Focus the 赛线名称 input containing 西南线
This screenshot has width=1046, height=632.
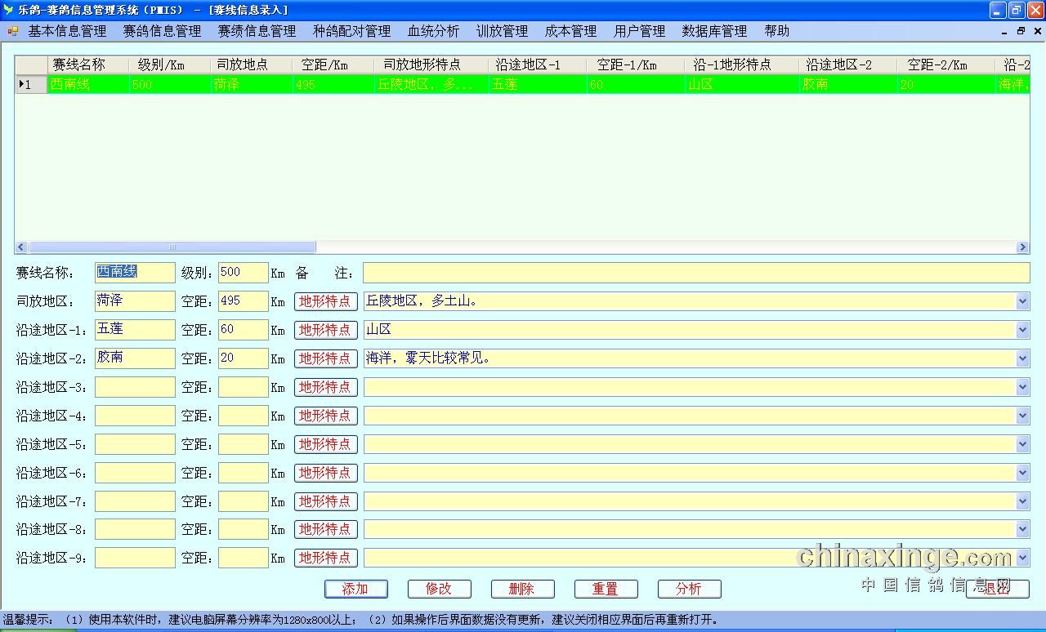pos(135,273)
